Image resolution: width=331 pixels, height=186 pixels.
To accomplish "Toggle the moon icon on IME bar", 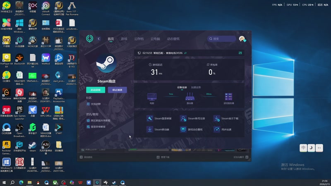I will click(311, 148).
